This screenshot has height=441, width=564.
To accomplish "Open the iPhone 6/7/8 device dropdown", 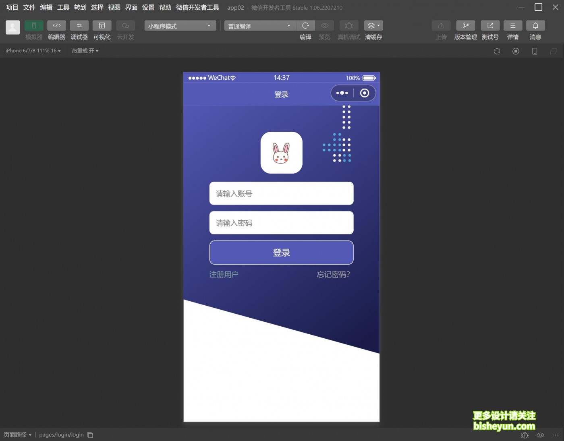I will (32, 50).
